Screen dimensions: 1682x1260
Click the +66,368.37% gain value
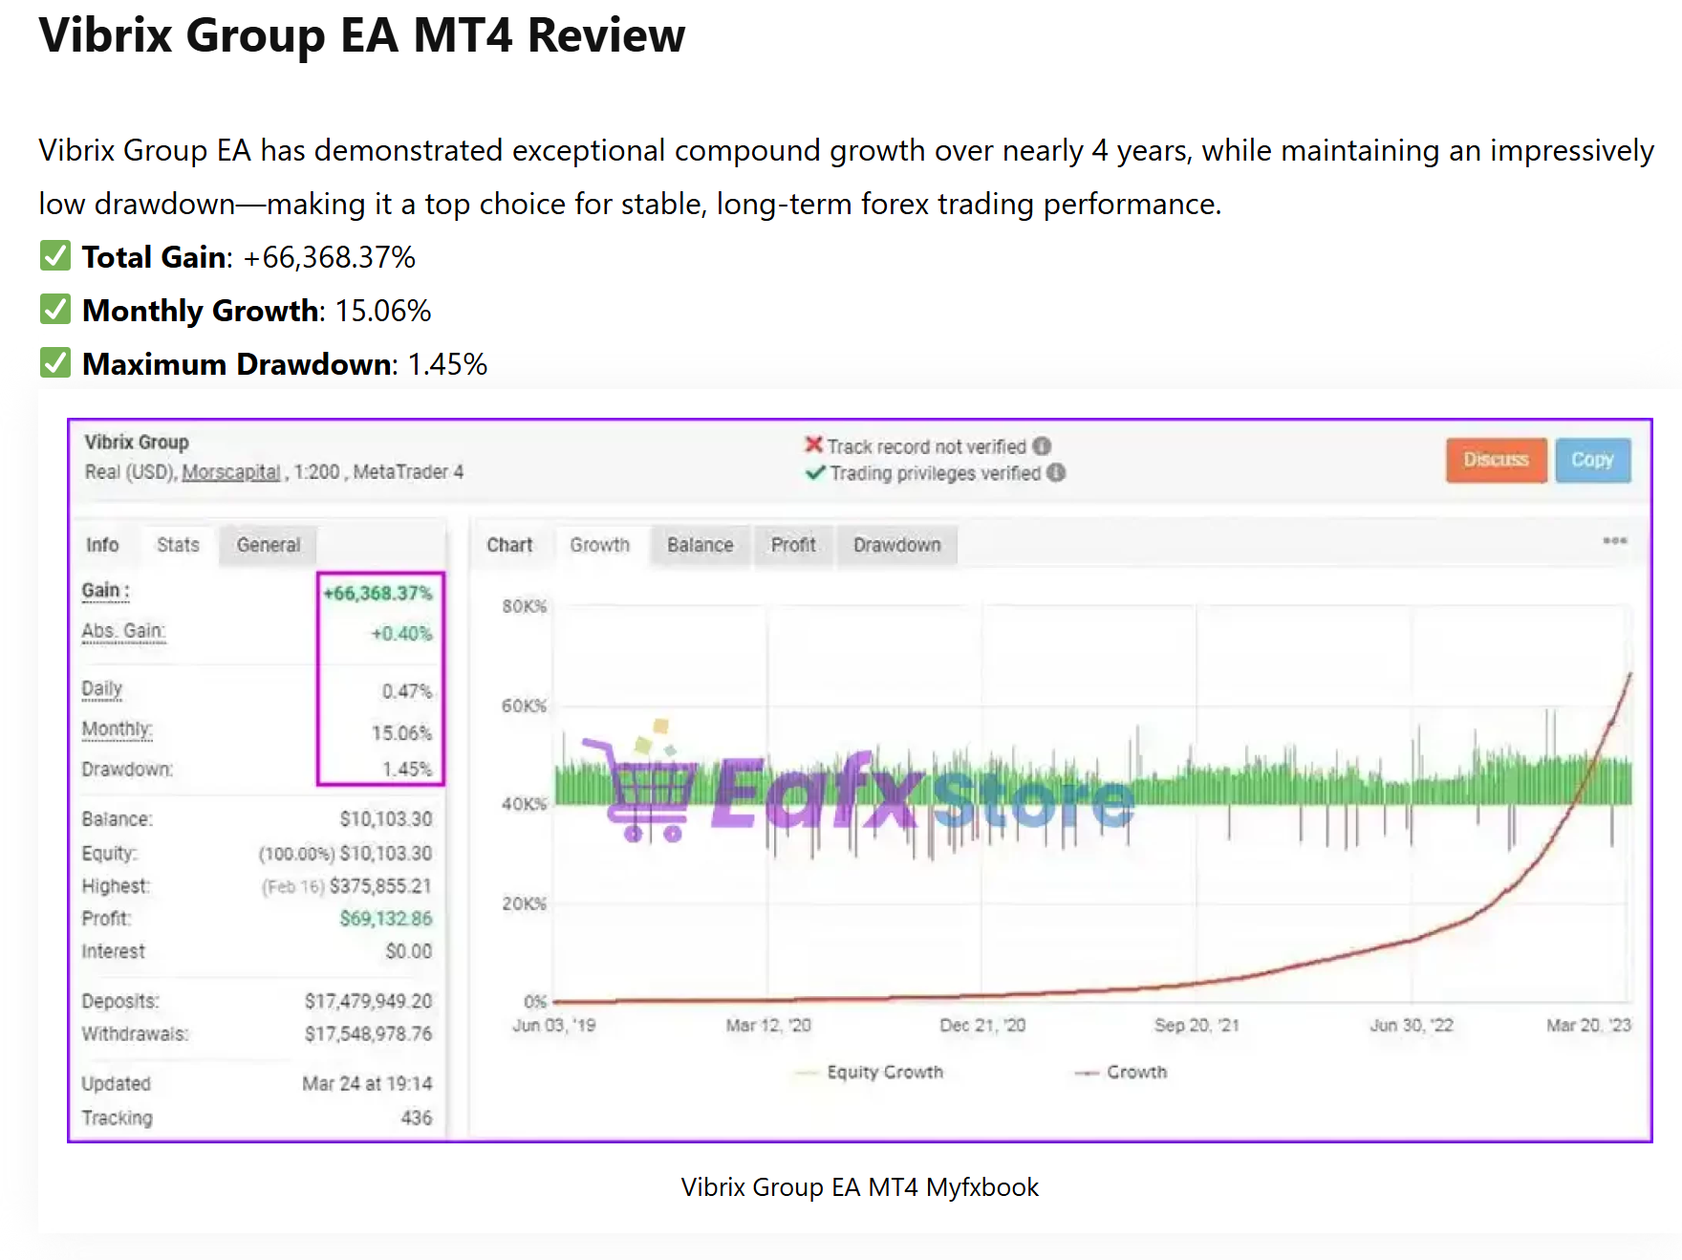[x=377, y=594]
